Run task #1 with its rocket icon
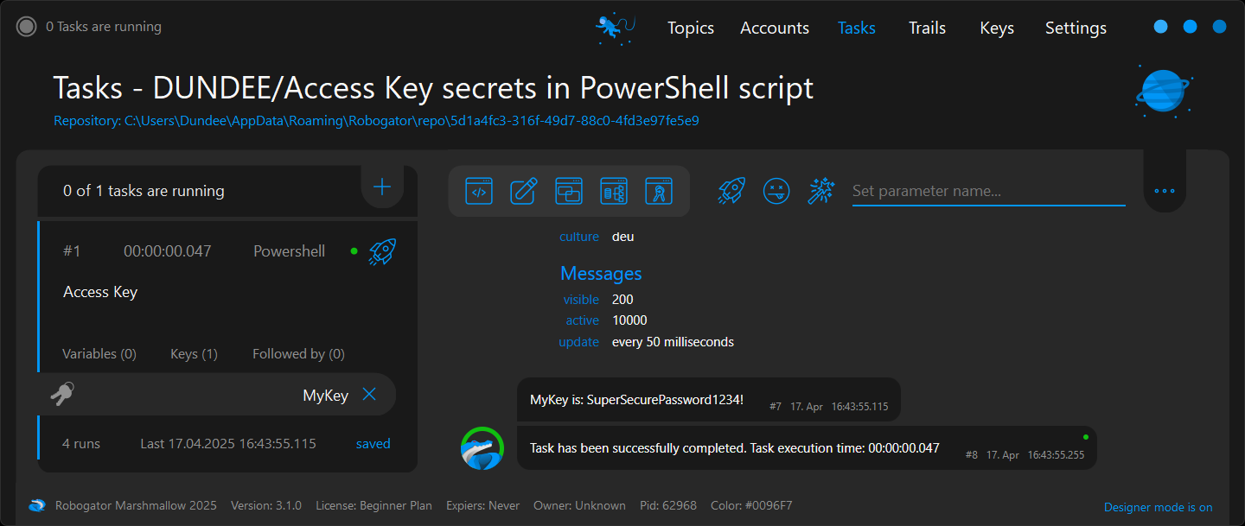The height and width of the screenshot is (526, 1245). (x=382, y=251)
